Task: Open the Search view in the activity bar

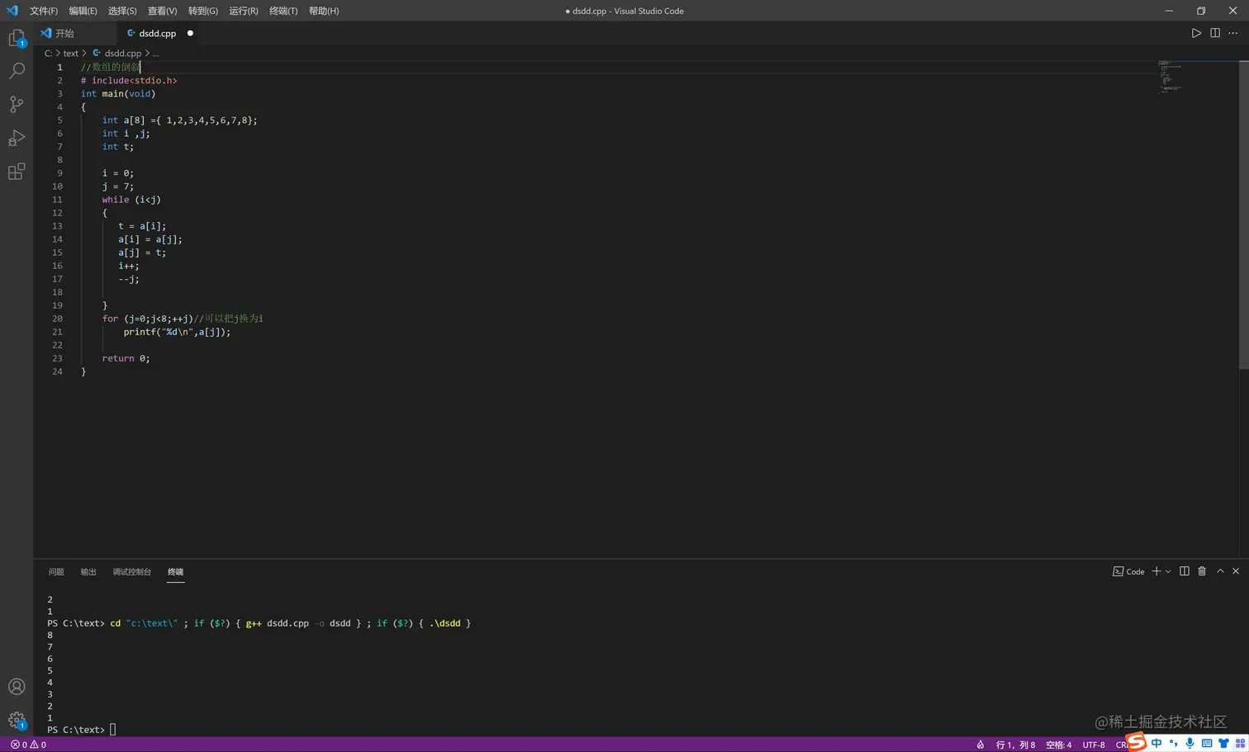Action: point(17,71)
